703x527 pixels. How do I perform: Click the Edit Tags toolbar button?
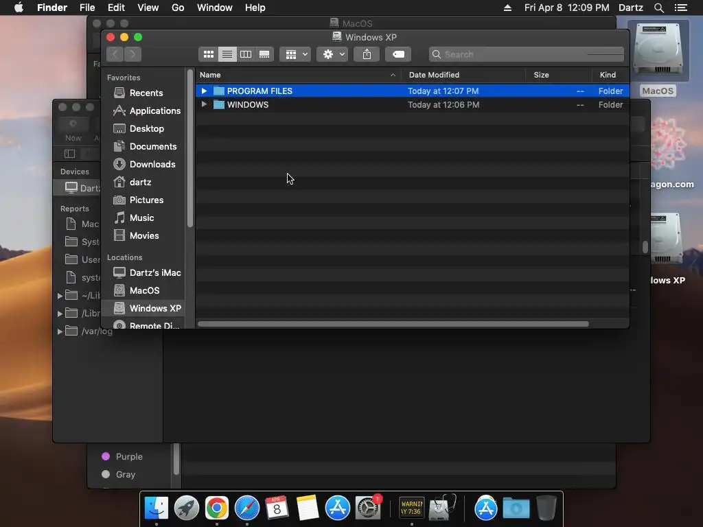click(x=398, y=54)
